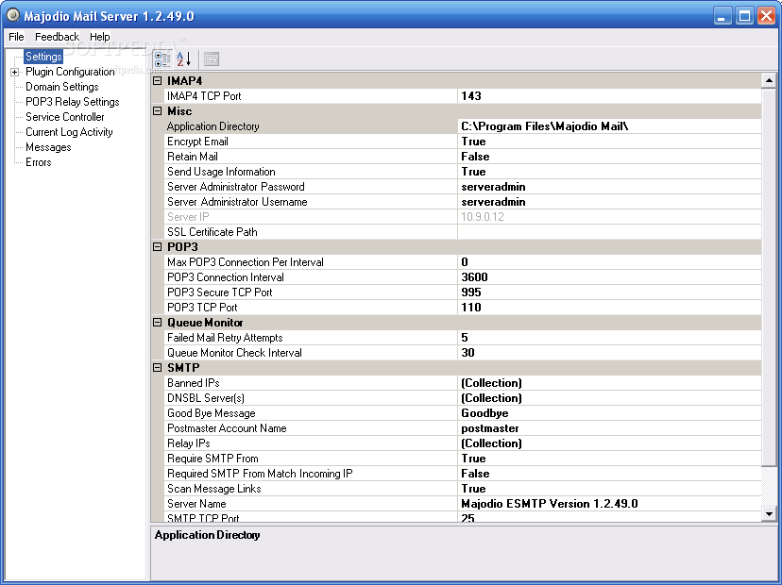Edit POP3 Secure TCP Port value 995
The height and width of the screenshot is (585, 782).
pos(609,292)
